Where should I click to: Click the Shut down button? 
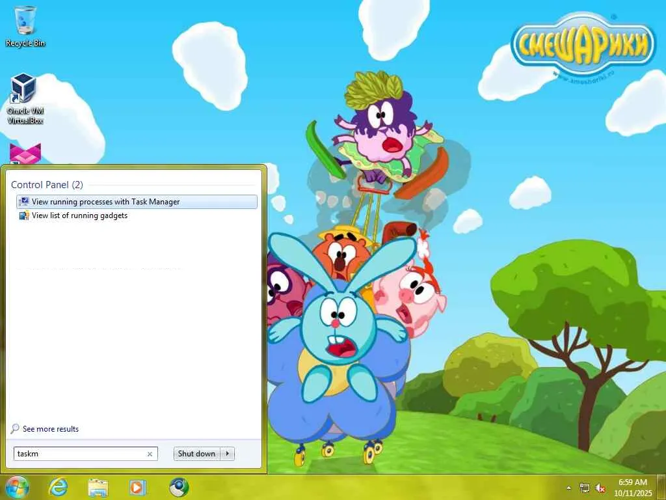(x=197, y=454)
